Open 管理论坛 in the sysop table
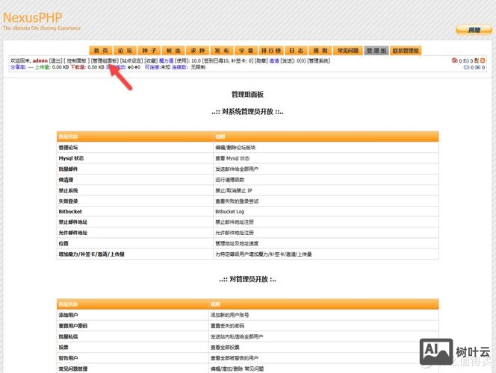The width and height of the screenshot is (496, 373). [x=68, y=148]
